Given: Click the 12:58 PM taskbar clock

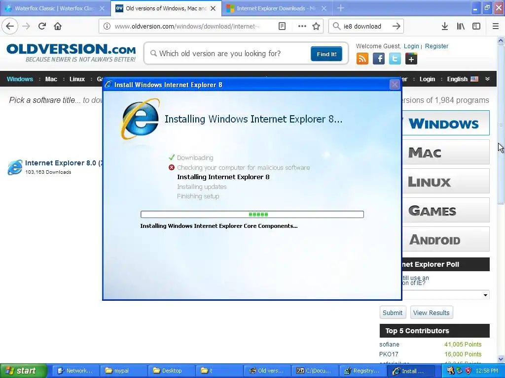Looking at the screenshot, I should click(487, 371).
